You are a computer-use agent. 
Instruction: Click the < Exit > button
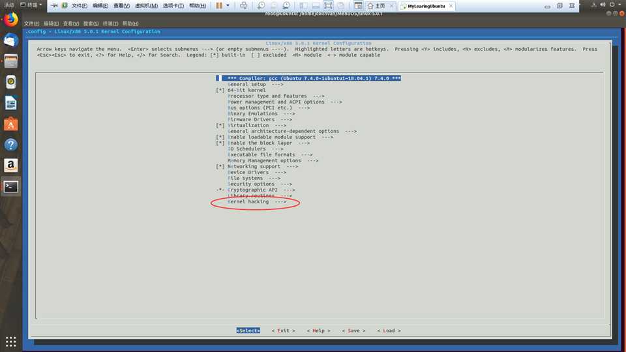point(284,330)
